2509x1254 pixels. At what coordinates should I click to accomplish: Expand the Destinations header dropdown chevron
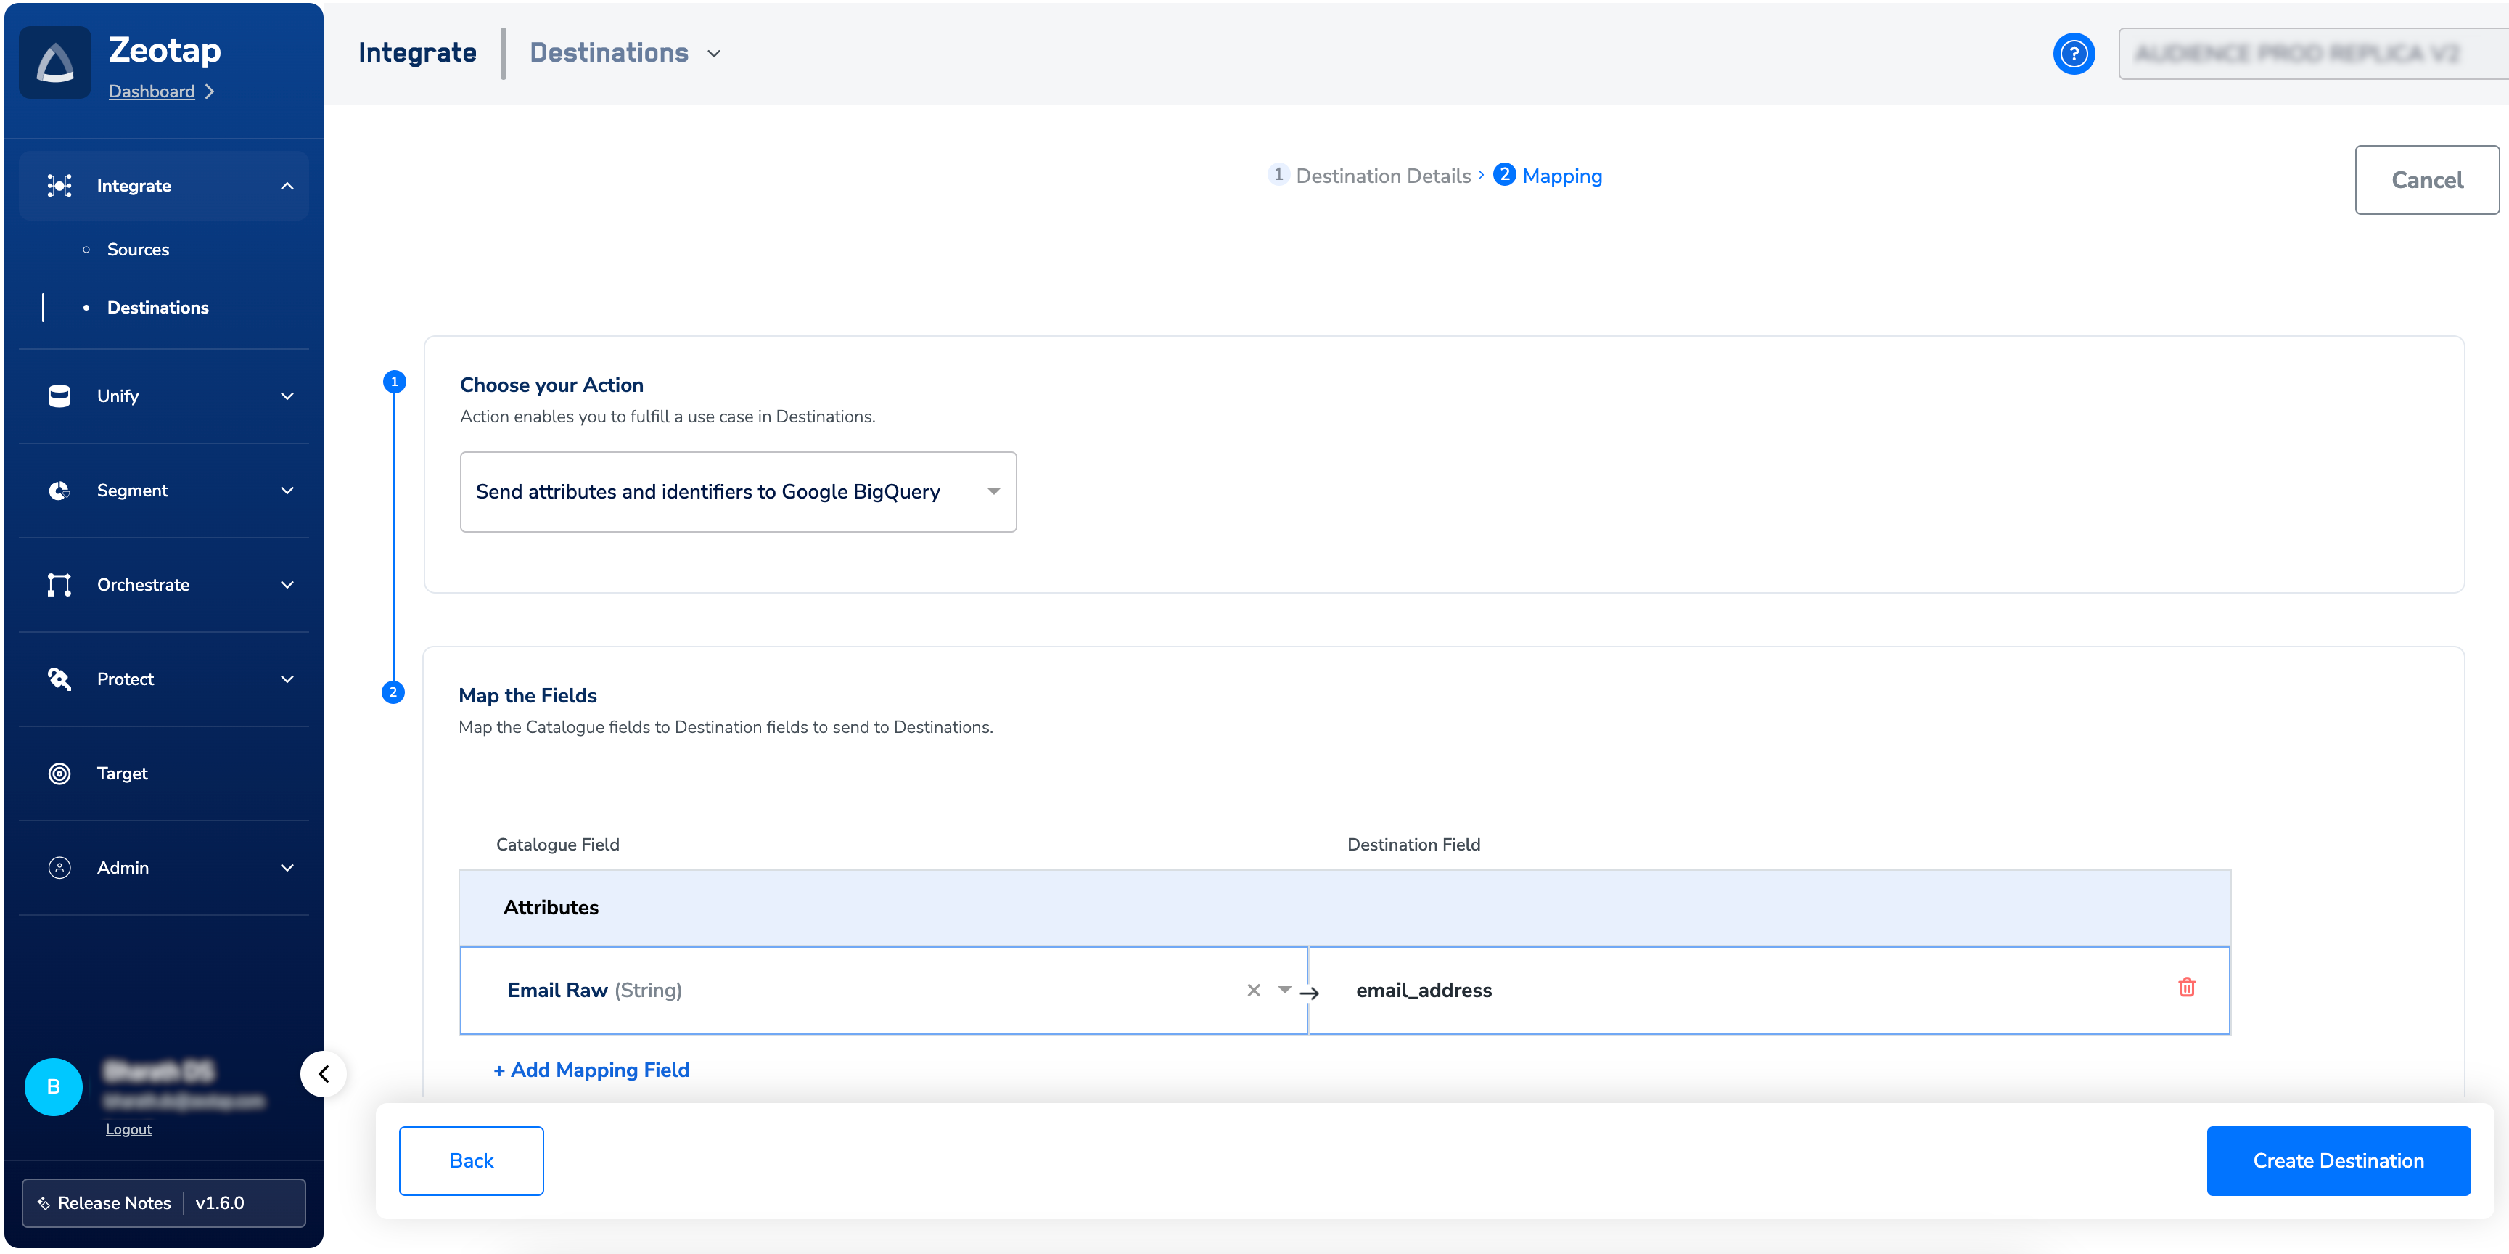point(714,54)
